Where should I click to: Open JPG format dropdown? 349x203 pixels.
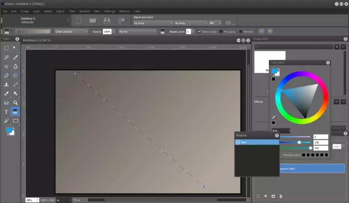(x=215, y=23)
